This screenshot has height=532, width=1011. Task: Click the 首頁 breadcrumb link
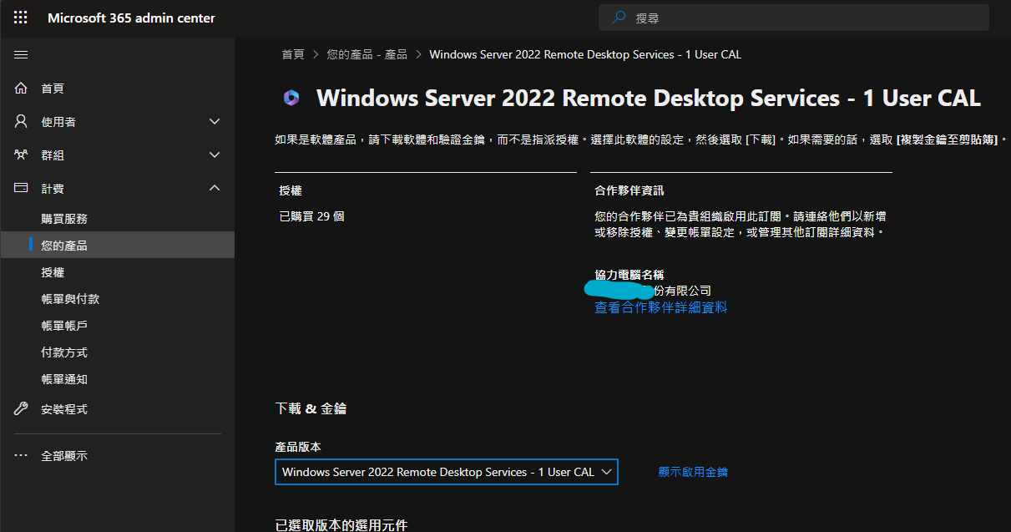point(293,54)
